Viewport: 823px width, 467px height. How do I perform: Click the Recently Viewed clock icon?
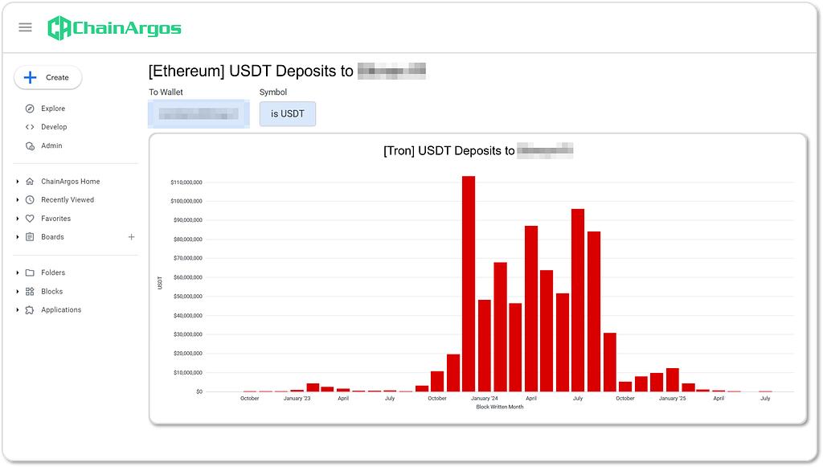point(30,200)
